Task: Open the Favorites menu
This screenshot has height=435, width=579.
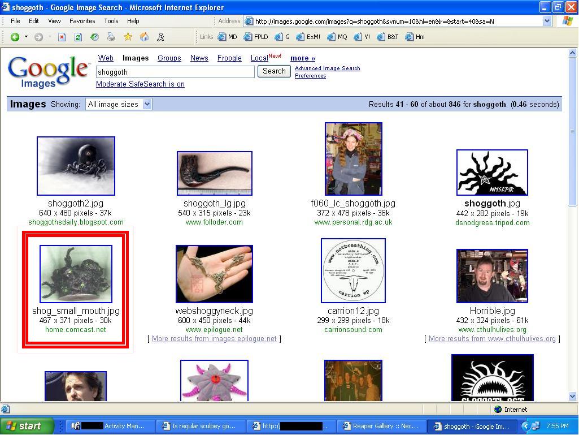Action: (x=82, y=21)
